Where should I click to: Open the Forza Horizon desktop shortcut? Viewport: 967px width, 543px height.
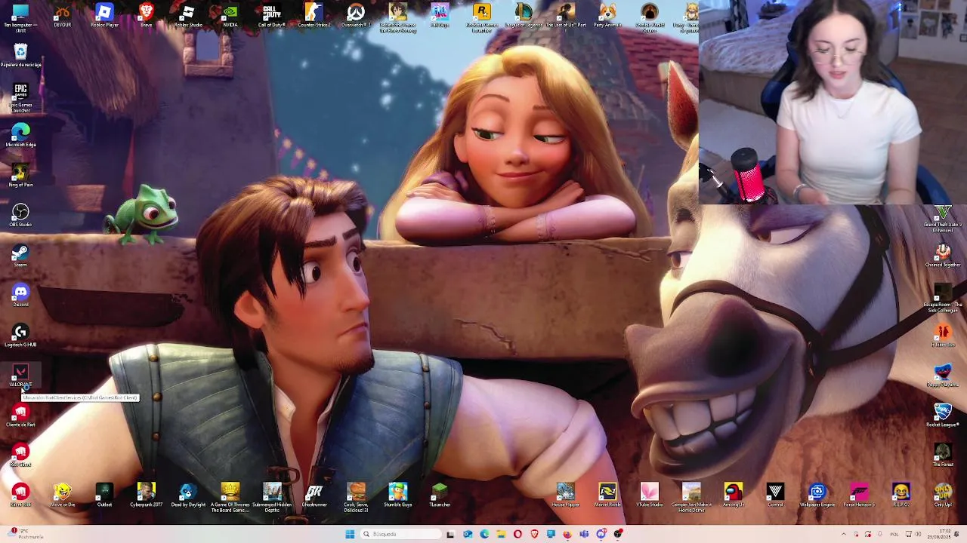(859, 495)
